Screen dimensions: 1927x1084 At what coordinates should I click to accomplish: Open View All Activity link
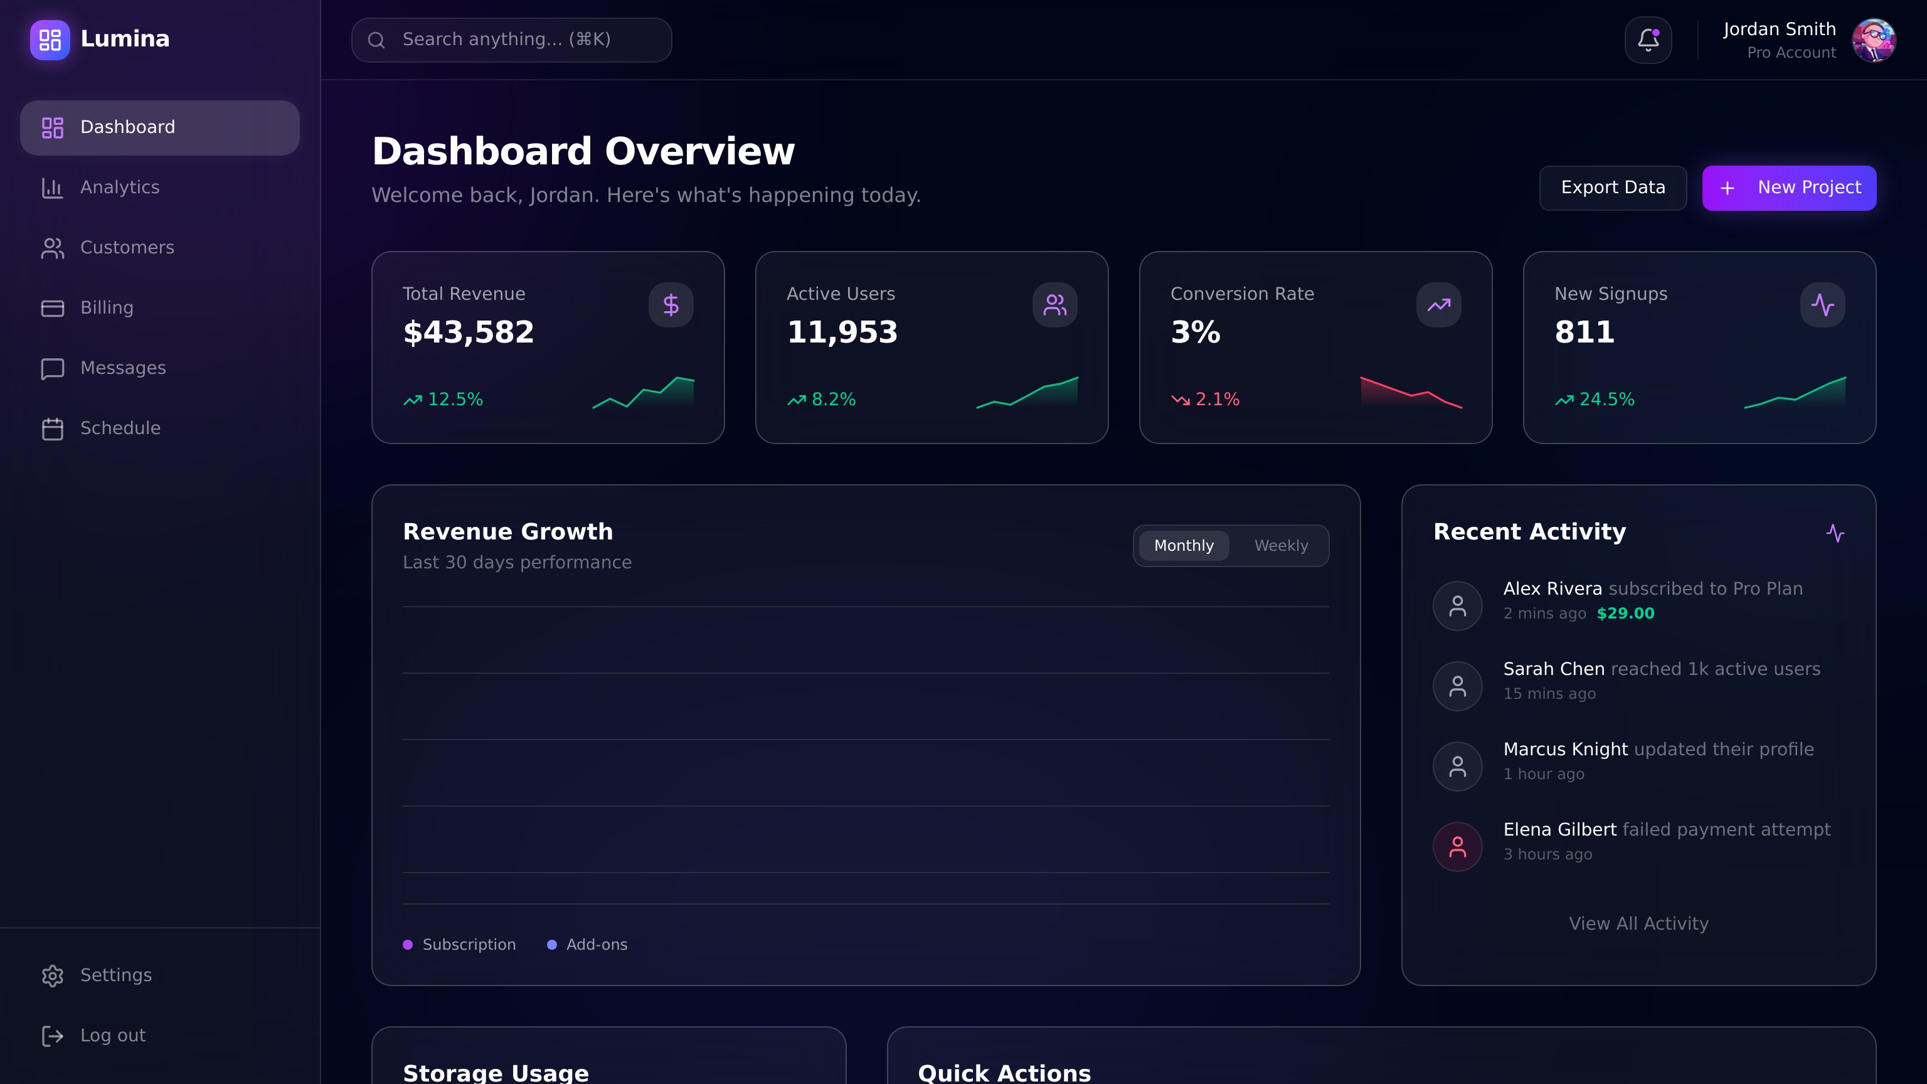(x=1638, y=923)
